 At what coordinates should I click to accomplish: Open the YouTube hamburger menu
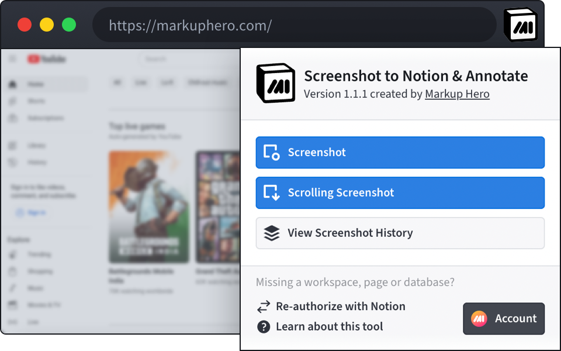coord(12,58)
